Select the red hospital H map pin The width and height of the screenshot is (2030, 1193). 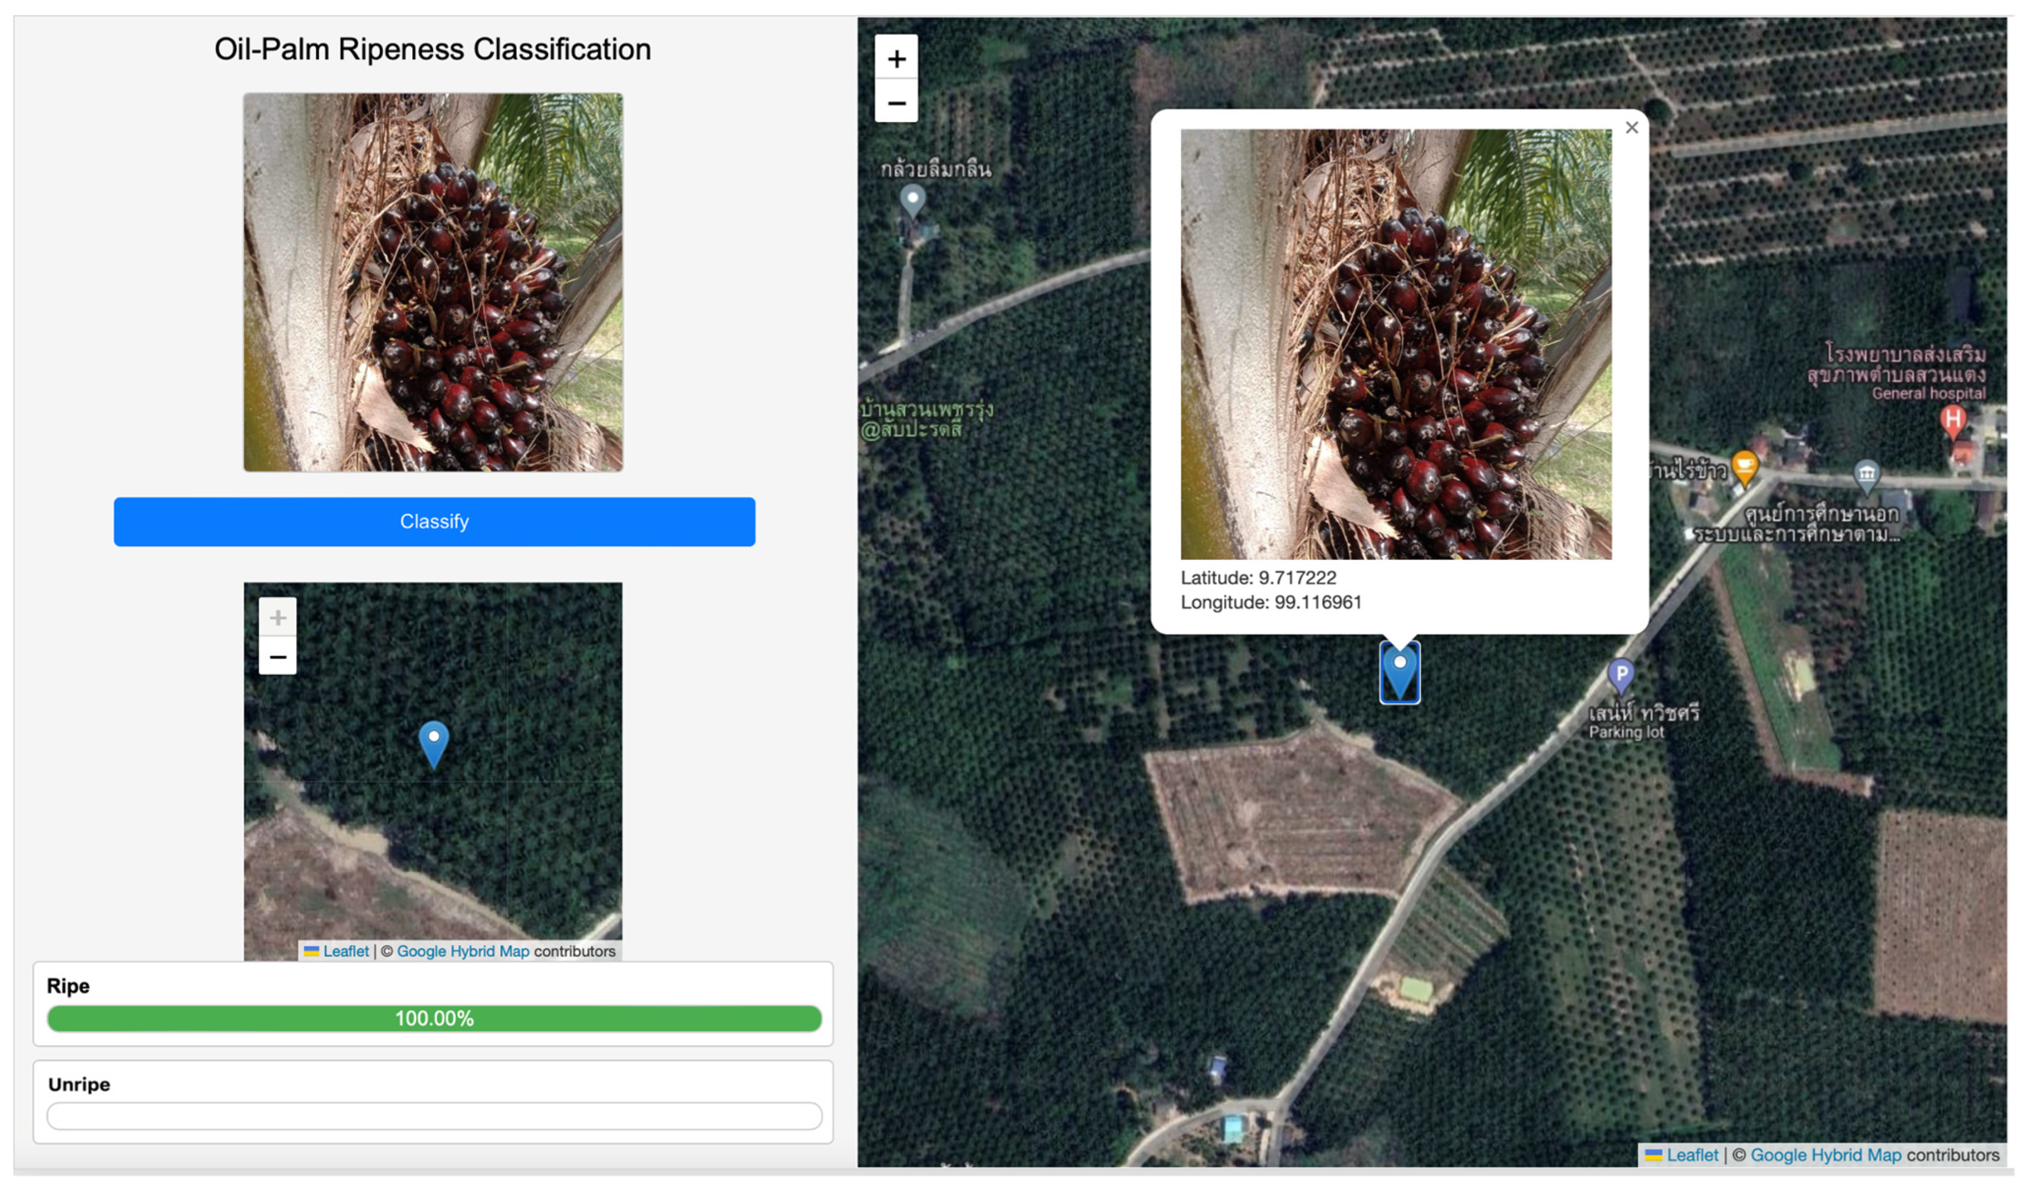1952,420
